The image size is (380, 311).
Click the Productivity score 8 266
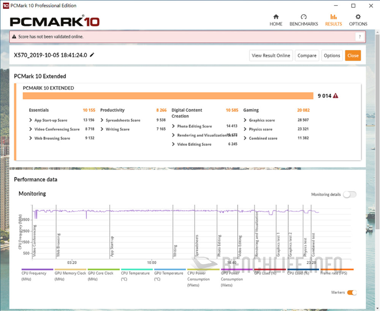[161, 110]
